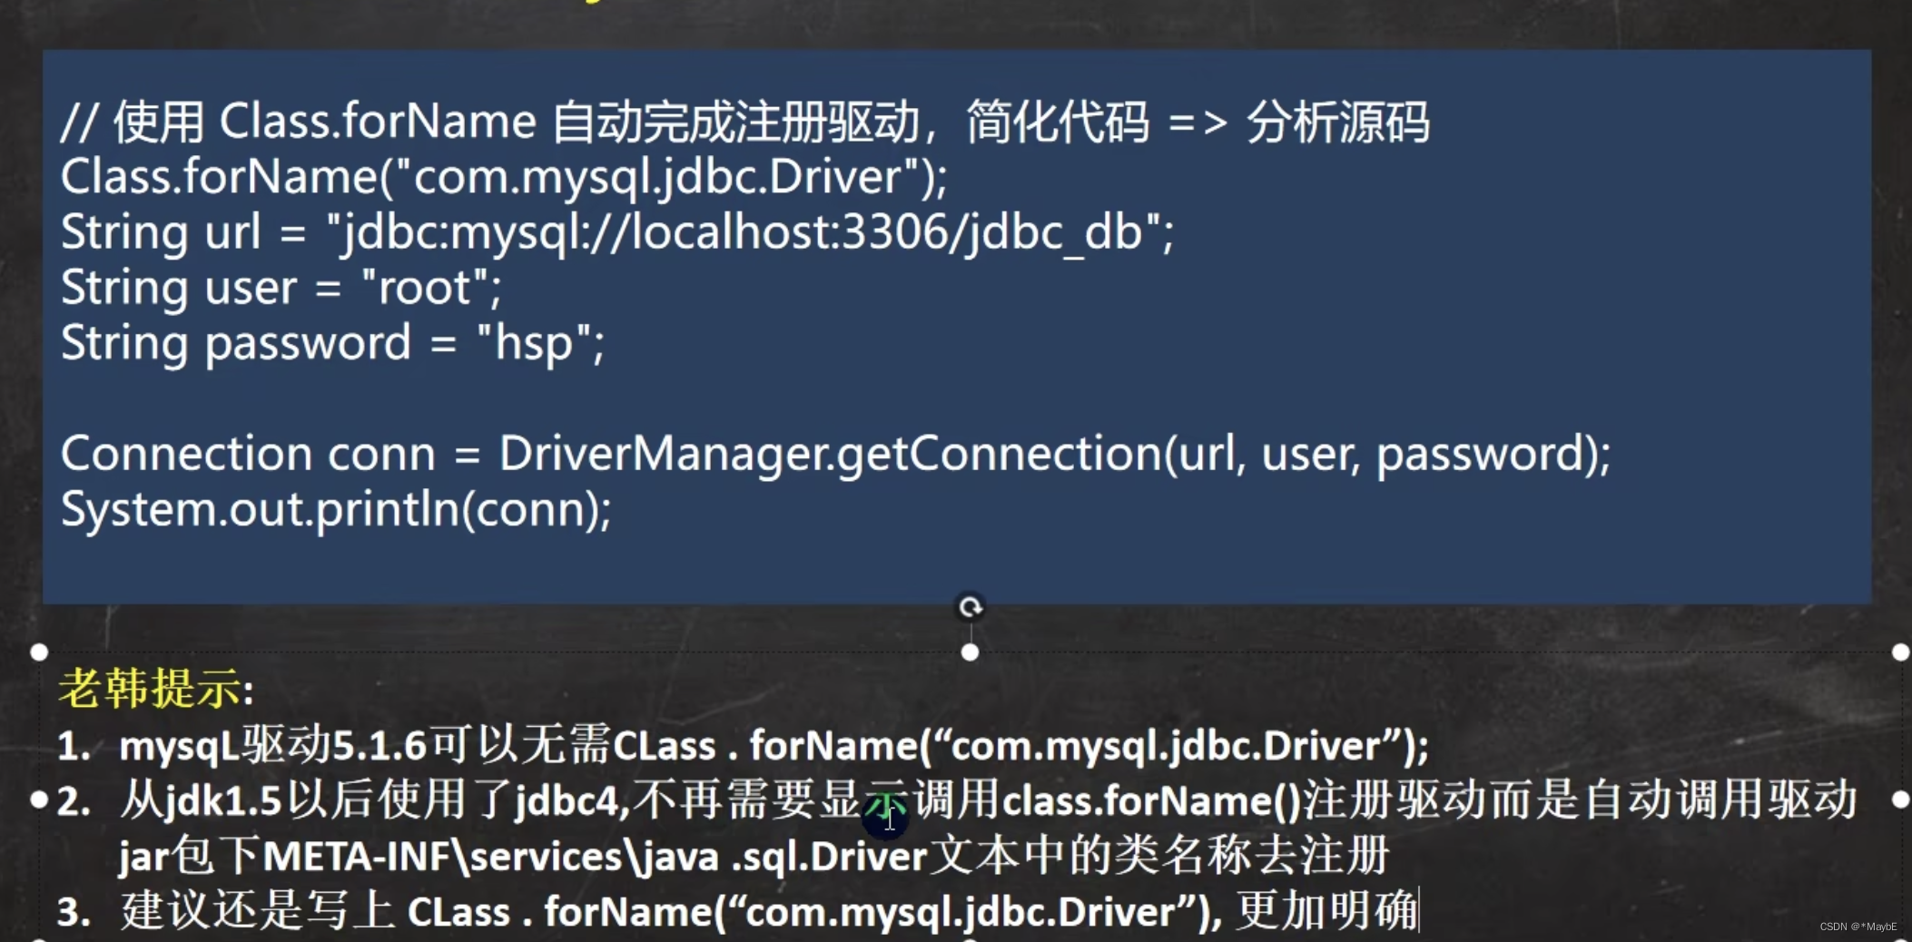Click the rotation handle above the text box
1912x942 pixels.
tap(970, 606)
